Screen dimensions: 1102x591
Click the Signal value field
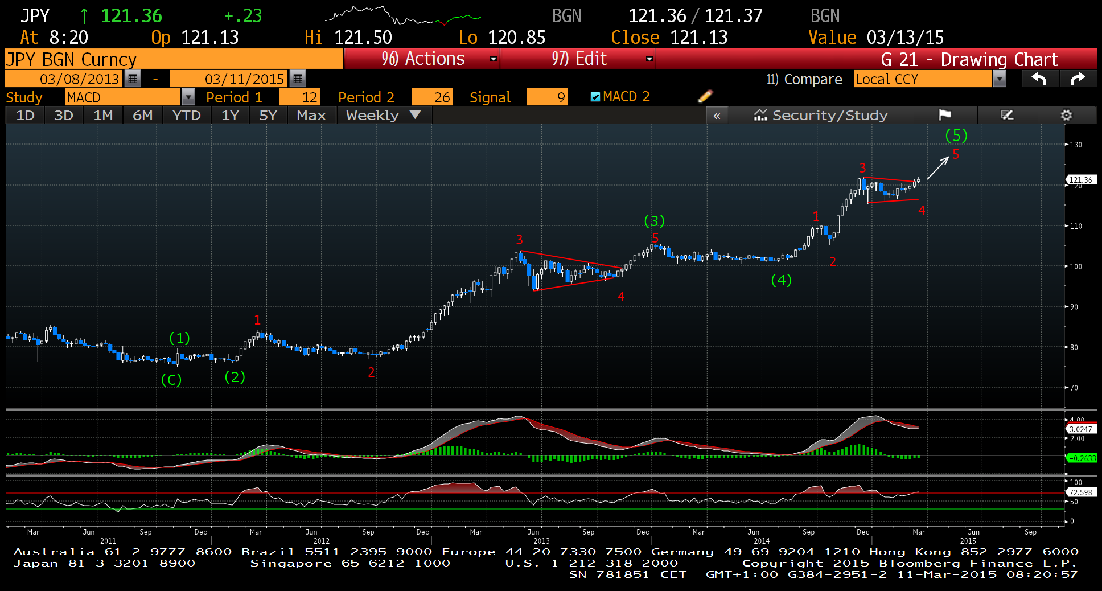tap(547, 97)
